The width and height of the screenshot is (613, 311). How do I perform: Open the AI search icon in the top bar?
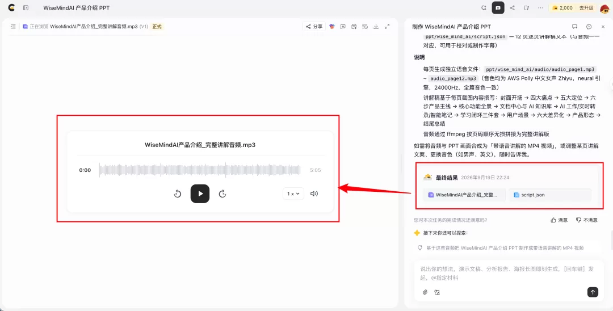[x=484, y=8]
